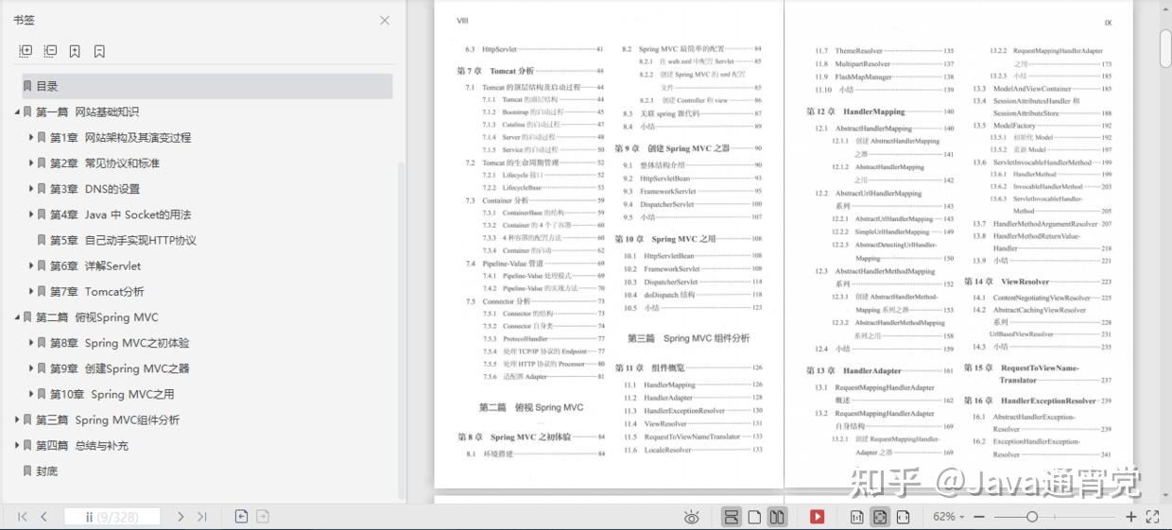Collapse all bookmarks in the 书签 panel
This screenshot has height=530, width=1172.
click(x=50, y=51)
